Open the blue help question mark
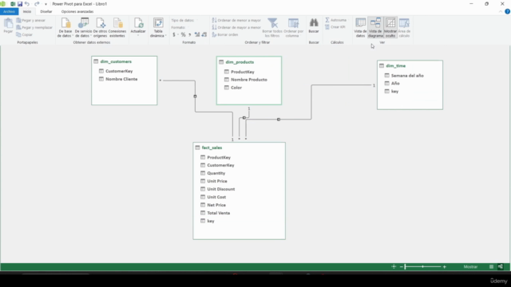 [x=508, y=11]
